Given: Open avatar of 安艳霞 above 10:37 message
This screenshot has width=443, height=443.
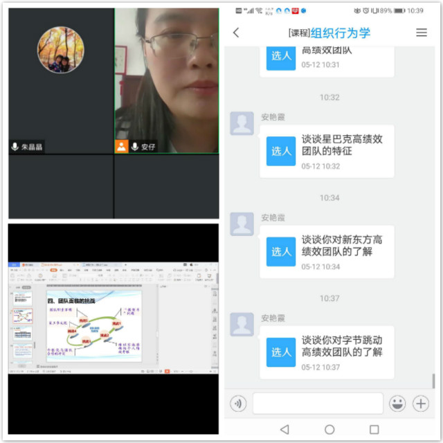Looking at the screenshot, I should 242,325.
